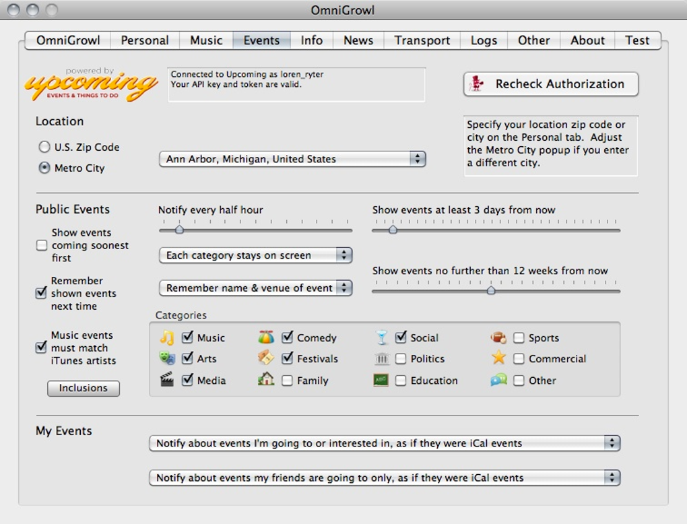The height and width of the screenshot is (524, 687).
Task: Click the Upcoming connection status text box
Action: pyautogui.click(x=296, y=85)
